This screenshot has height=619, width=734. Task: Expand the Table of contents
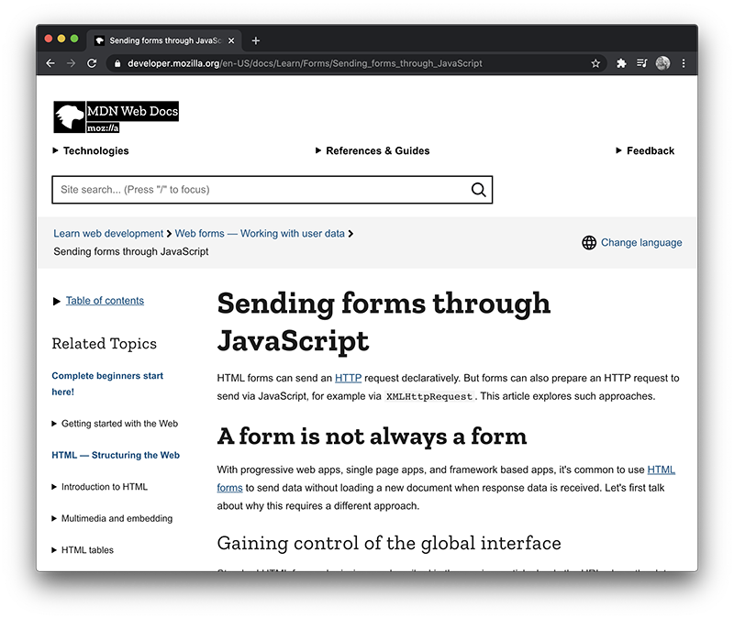(x=105, y=300)
